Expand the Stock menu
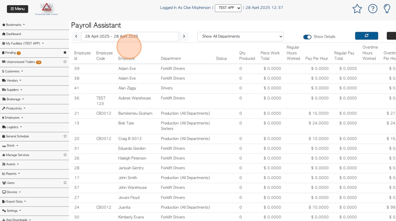This screenshot has width=396, height=221. (x=10, y=145)
